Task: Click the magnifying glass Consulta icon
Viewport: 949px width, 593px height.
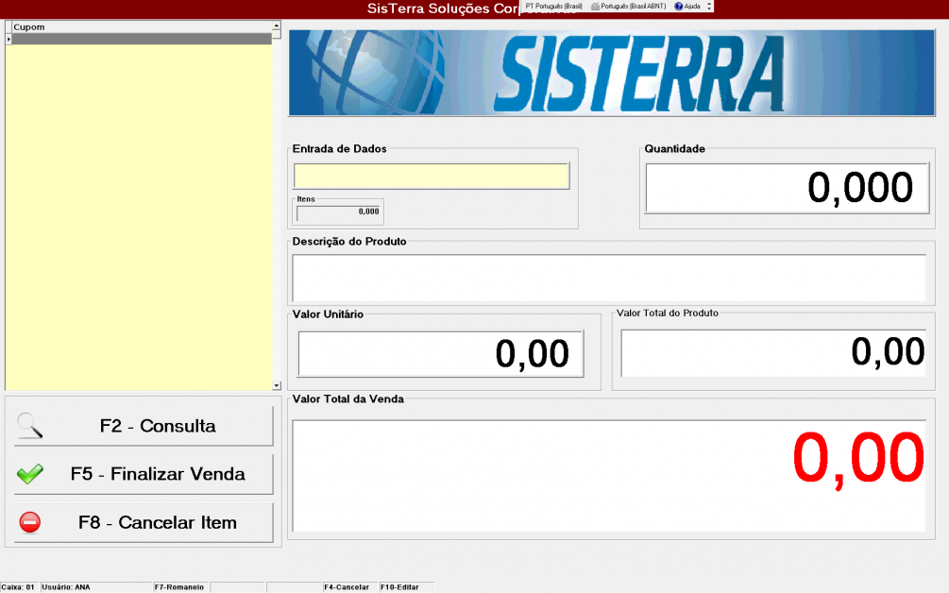Action: pos(30,426)
